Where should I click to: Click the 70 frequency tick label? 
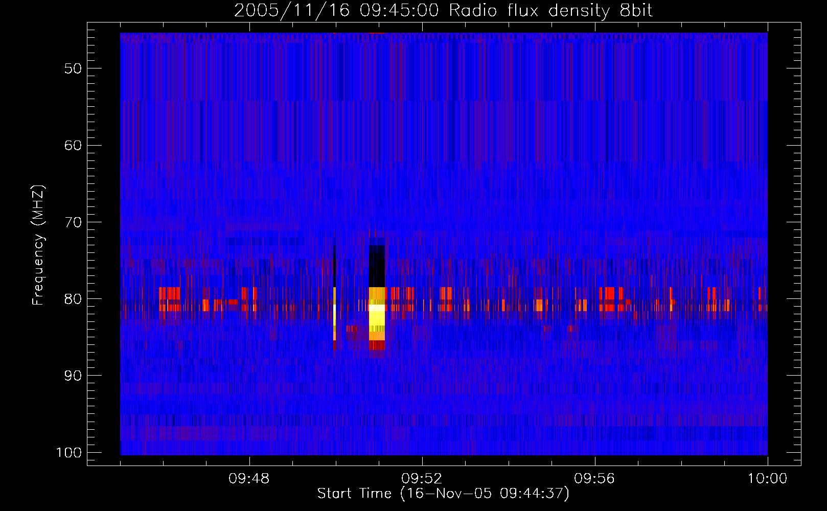[x=73, y=222]
